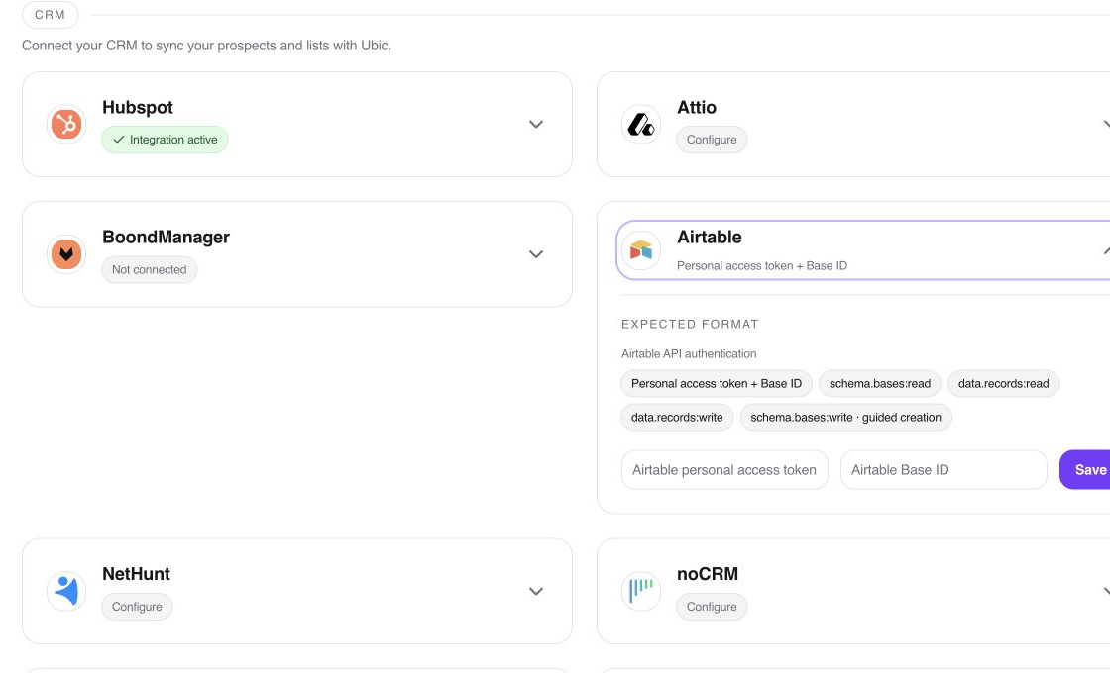This screenshot has width=1110, height=673.
Task: Click the Airtable card title
Action: tap(710, 238)
